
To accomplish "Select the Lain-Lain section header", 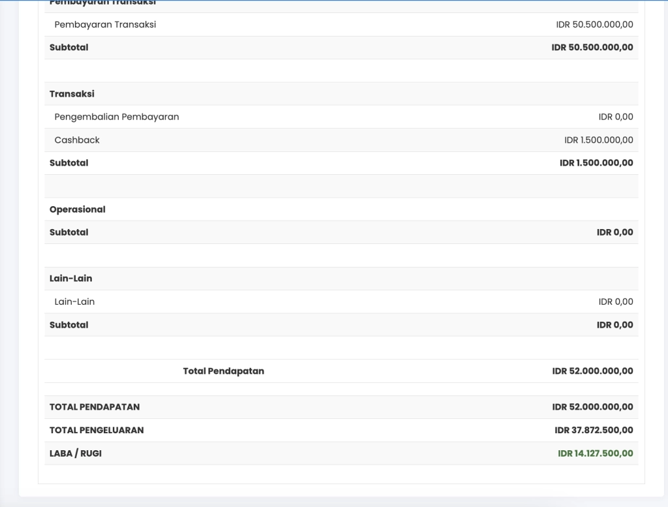I will click(x=70, y=278).
